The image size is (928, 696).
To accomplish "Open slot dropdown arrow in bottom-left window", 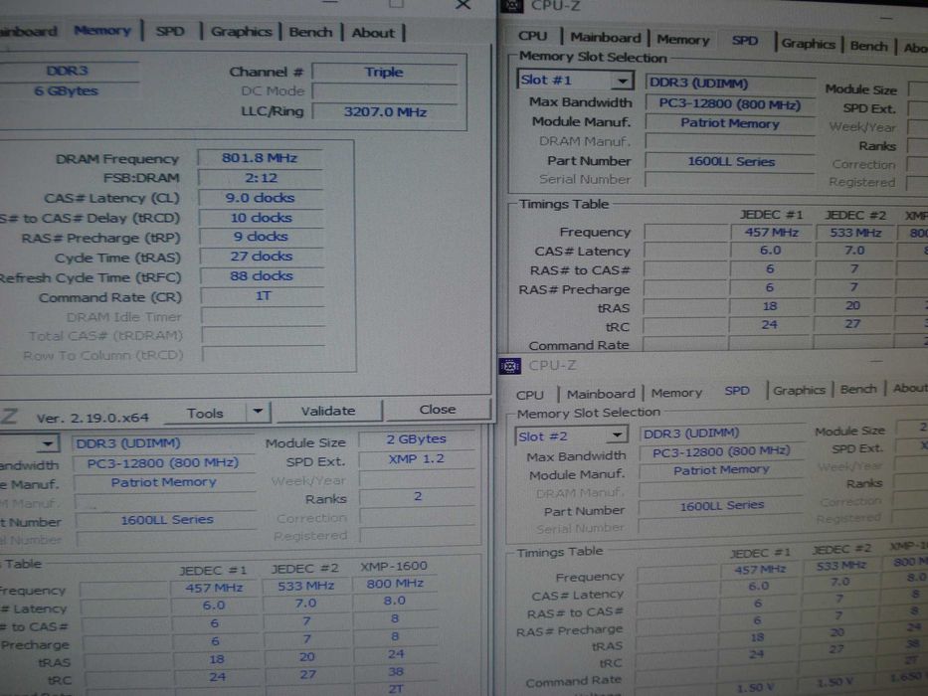I will click(x=48, y=443).
